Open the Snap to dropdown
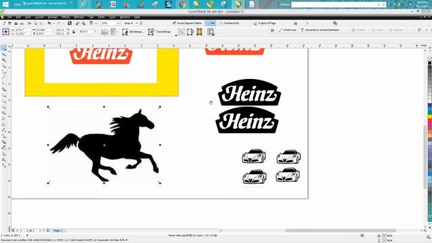Viewport: 432px width, 243px height. click(x=130, y=24)
